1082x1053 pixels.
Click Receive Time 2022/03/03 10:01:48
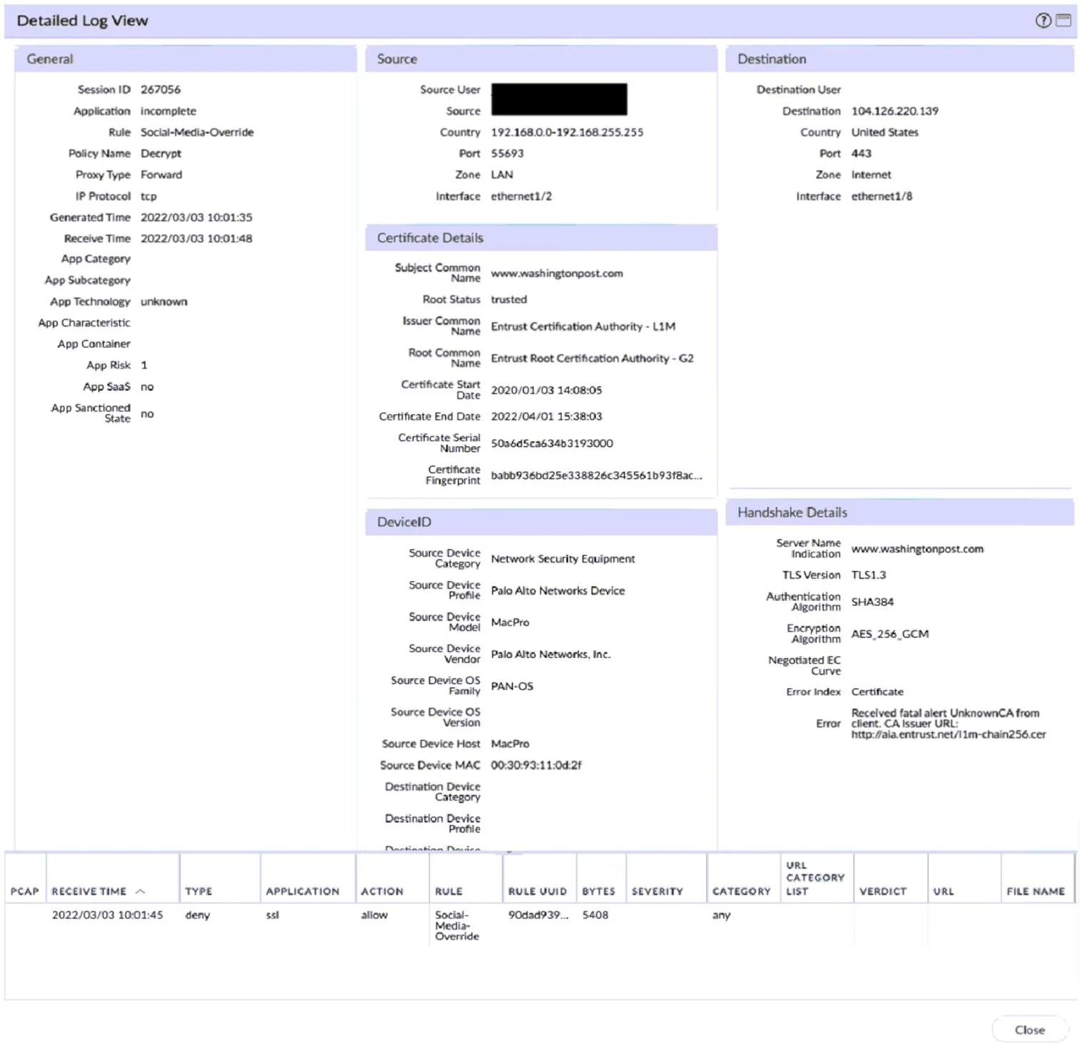(196, 238)
